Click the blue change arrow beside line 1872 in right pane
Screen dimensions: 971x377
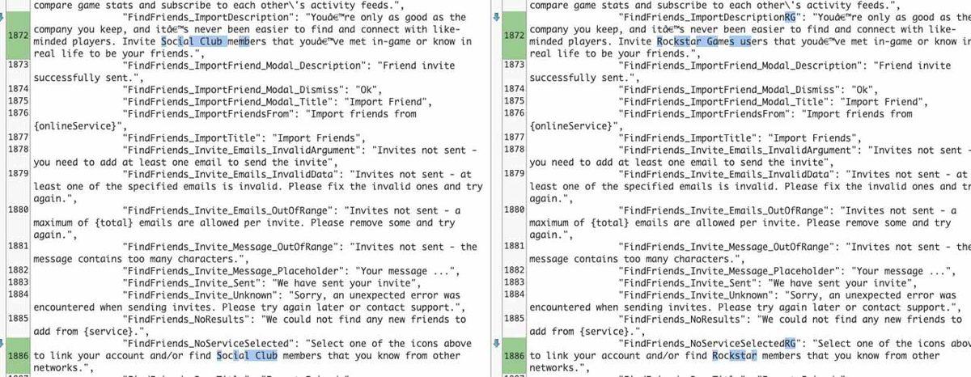(x=499, y=16)
